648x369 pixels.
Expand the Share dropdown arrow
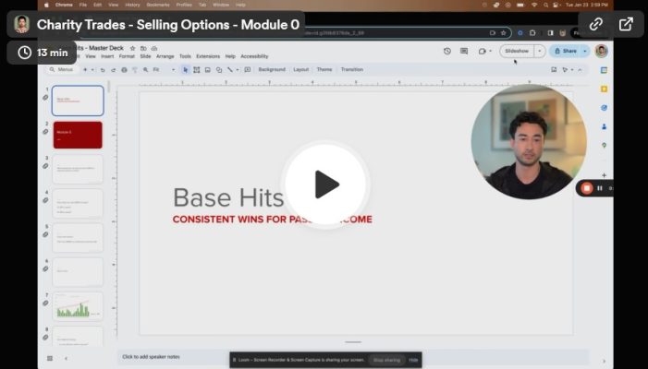pos(585,51)
